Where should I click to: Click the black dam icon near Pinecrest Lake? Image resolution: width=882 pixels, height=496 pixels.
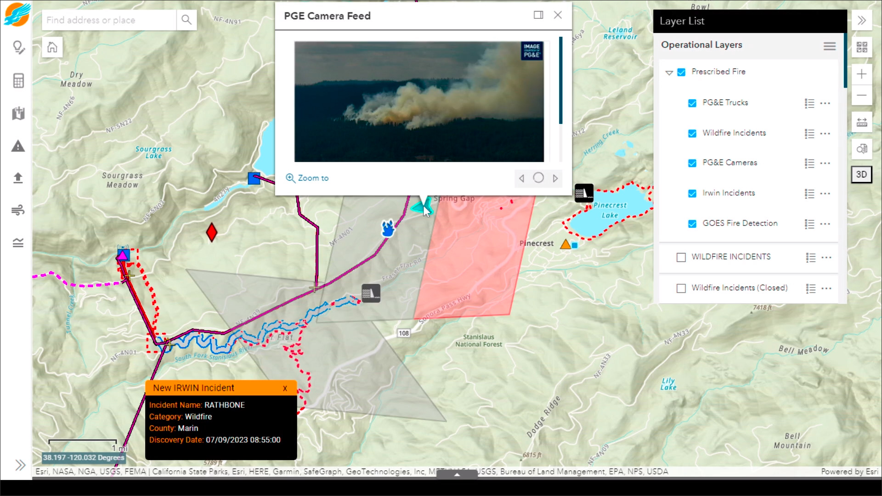584,193
